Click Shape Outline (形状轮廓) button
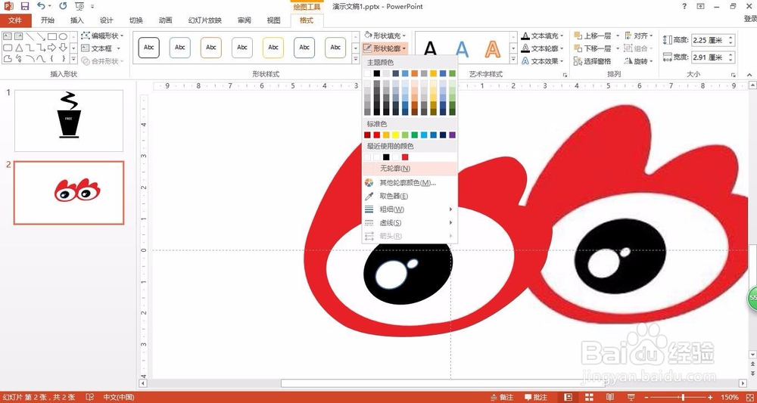757x403 pixels. (x=385, y=48)
